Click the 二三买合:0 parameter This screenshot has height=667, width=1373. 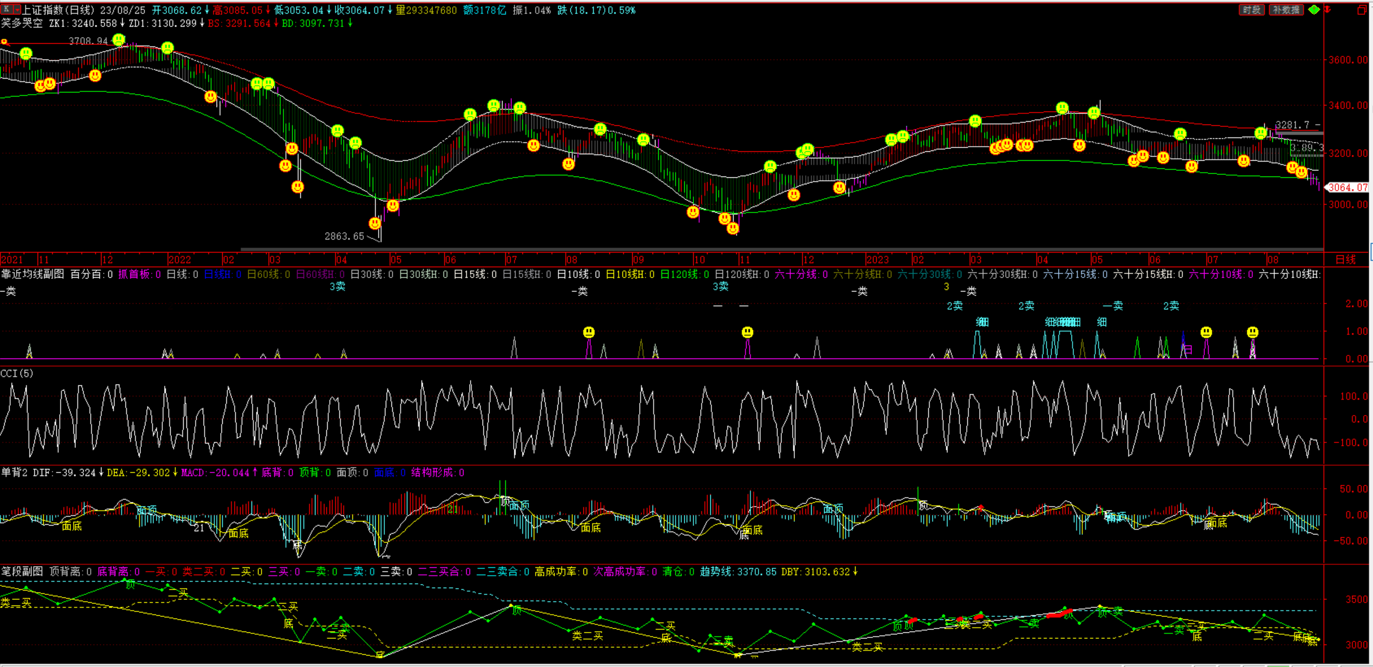click(x=444, y=571)
